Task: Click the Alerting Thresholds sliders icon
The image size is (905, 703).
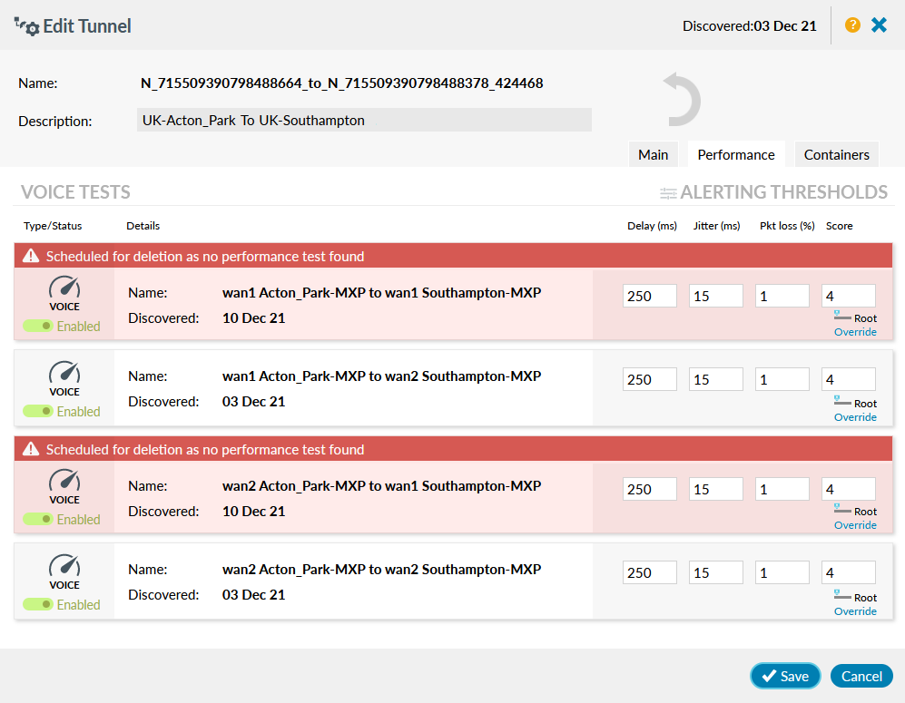Action: coord(669,192)
